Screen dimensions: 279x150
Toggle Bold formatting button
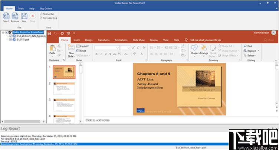point(96,54)
